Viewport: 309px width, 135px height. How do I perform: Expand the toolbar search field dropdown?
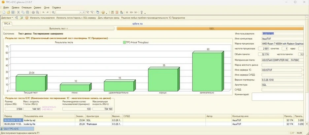[81, 12]
